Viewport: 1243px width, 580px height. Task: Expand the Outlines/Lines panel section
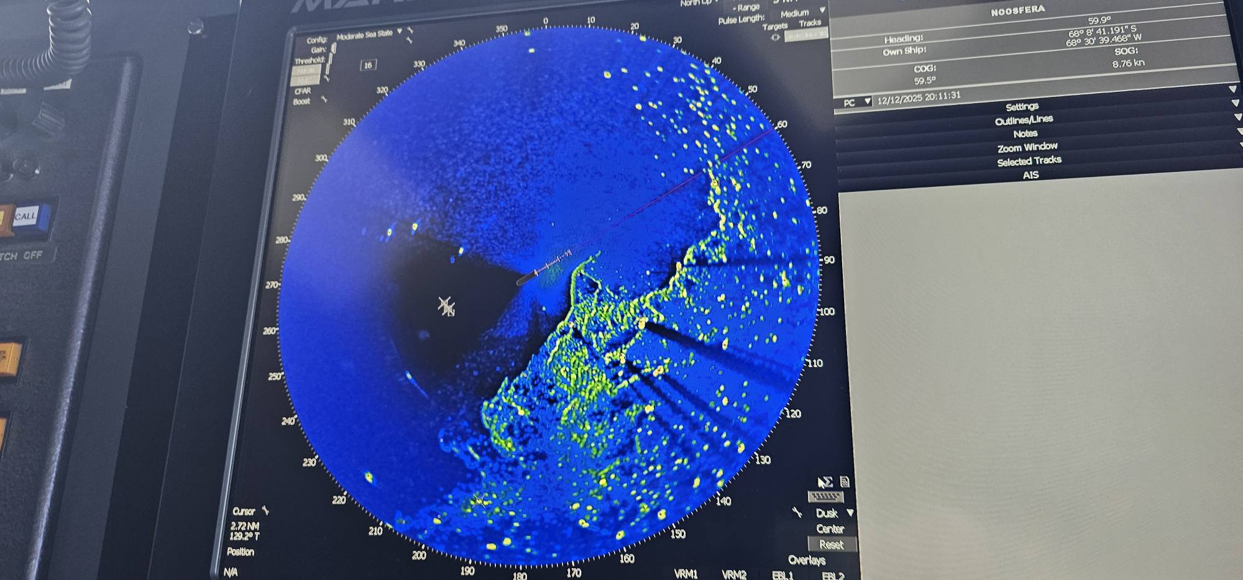(x=1023, y=120)
